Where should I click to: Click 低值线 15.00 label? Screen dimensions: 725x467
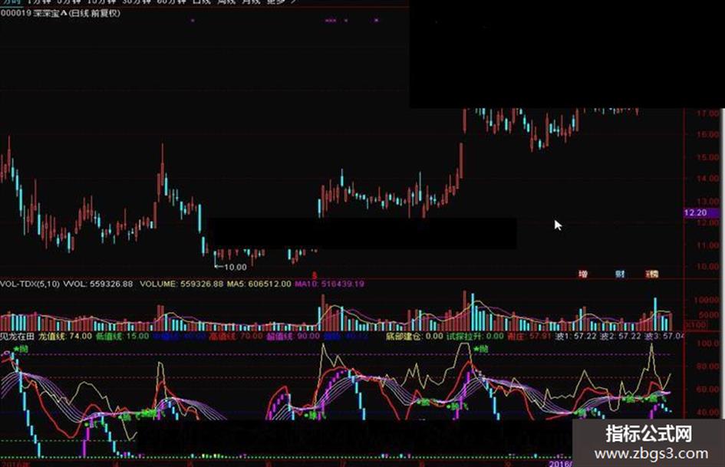pos(123,336)
